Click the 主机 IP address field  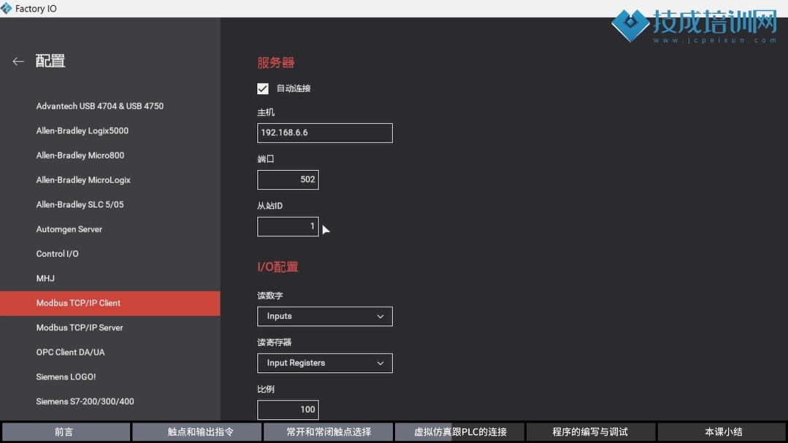pyautogui.click(x=325, y=133)
